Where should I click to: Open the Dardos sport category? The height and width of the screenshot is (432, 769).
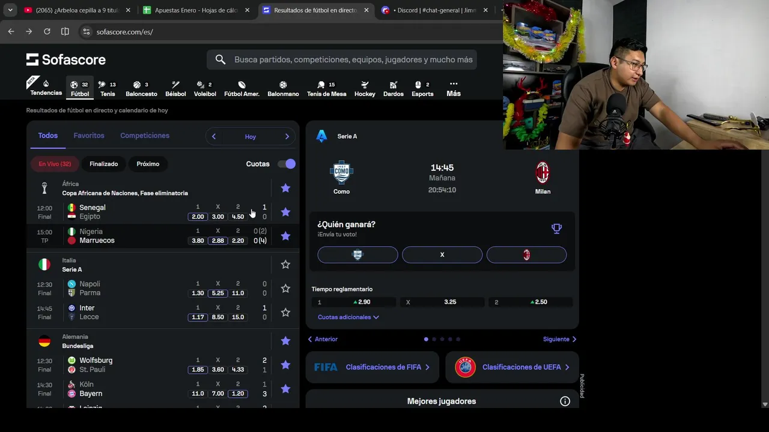(394, 89)
